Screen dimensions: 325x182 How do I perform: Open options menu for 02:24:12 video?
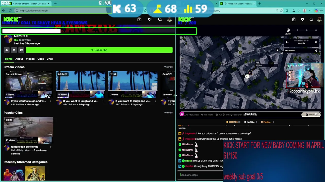point(103,101)
